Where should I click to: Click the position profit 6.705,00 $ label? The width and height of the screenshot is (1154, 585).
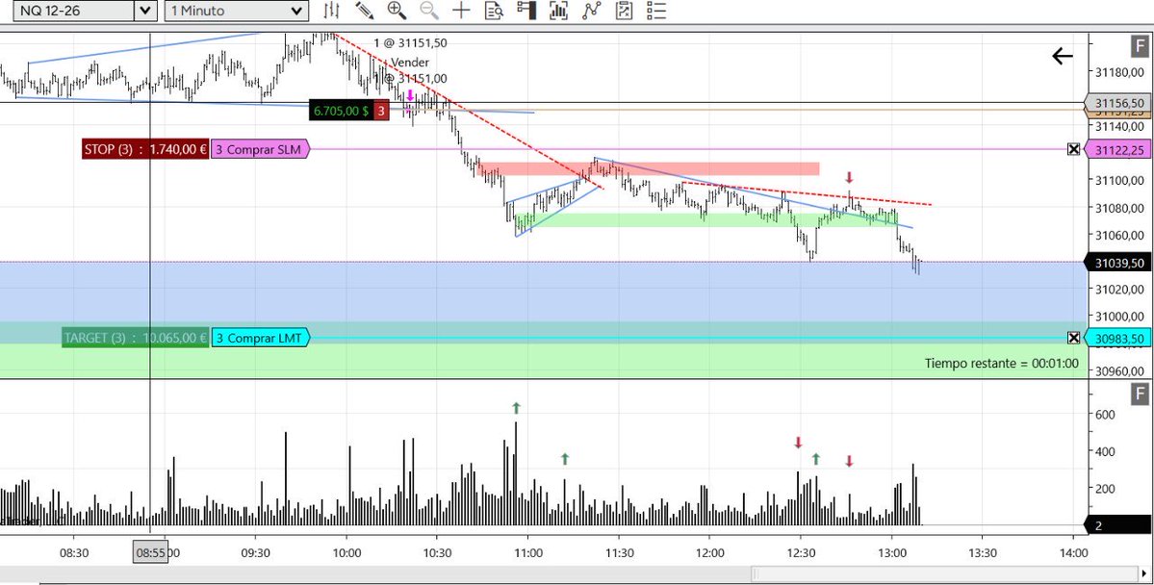coord(341,111)
